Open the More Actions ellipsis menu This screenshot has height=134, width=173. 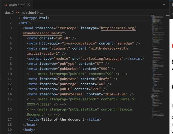tap(163, 5)
